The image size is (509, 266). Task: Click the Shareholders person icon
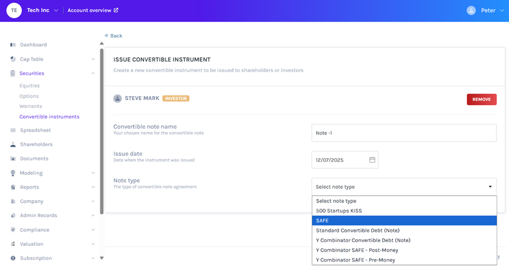[13, 144]
